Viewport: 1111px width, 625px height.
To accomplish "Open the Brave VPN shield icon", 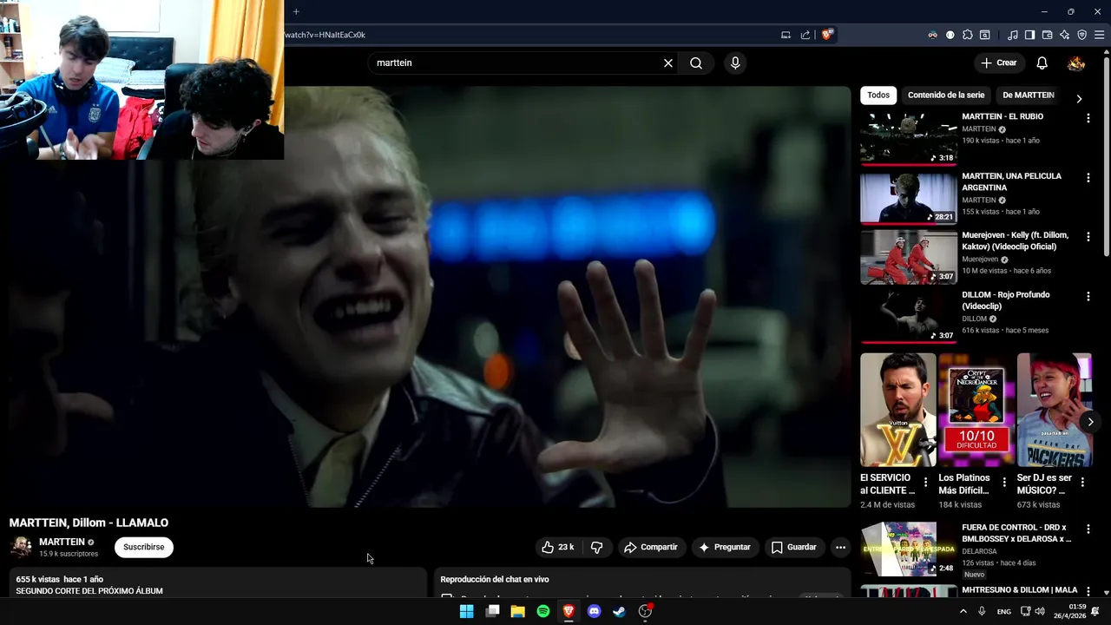I will (x=1082, y=35).
